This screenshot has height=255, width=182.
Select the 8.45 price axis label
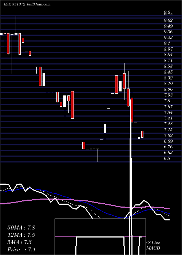pos(168,72)
